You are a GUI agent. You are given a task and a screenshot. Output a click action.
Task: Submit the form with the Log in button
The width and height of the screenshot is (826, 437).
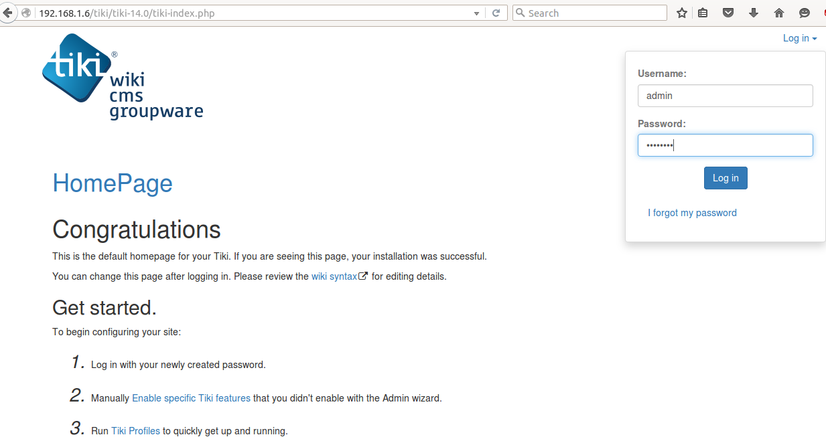click(726, 178)
